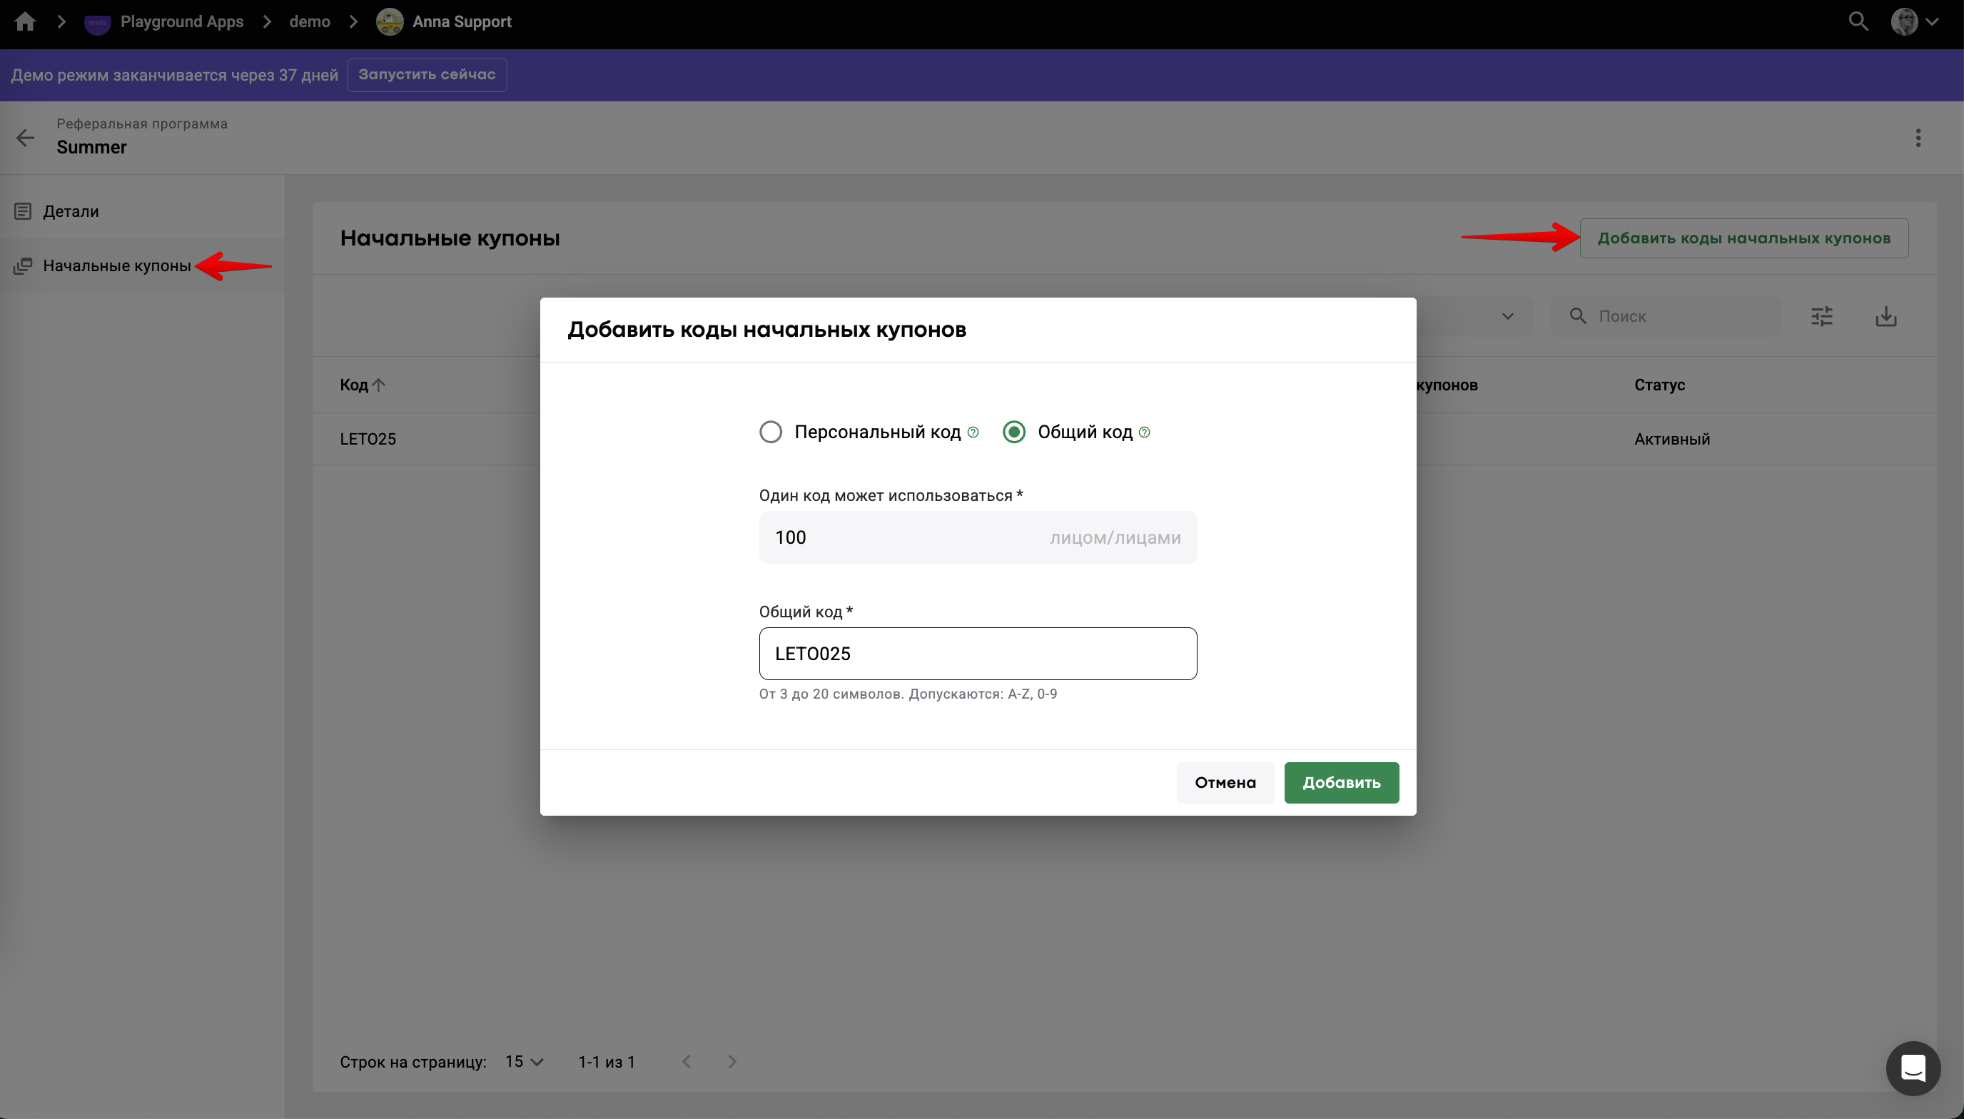Click the home icon in breadcrumb
The image size is (1964, 1119).
point(24,21)
